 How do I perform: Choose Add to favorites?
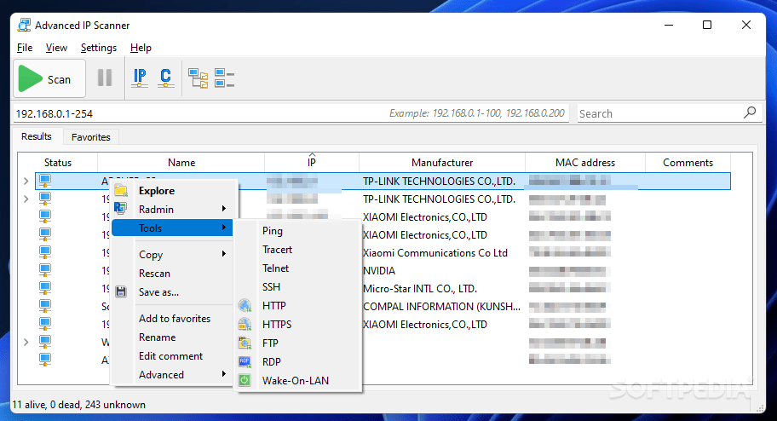tap(172, 318)
